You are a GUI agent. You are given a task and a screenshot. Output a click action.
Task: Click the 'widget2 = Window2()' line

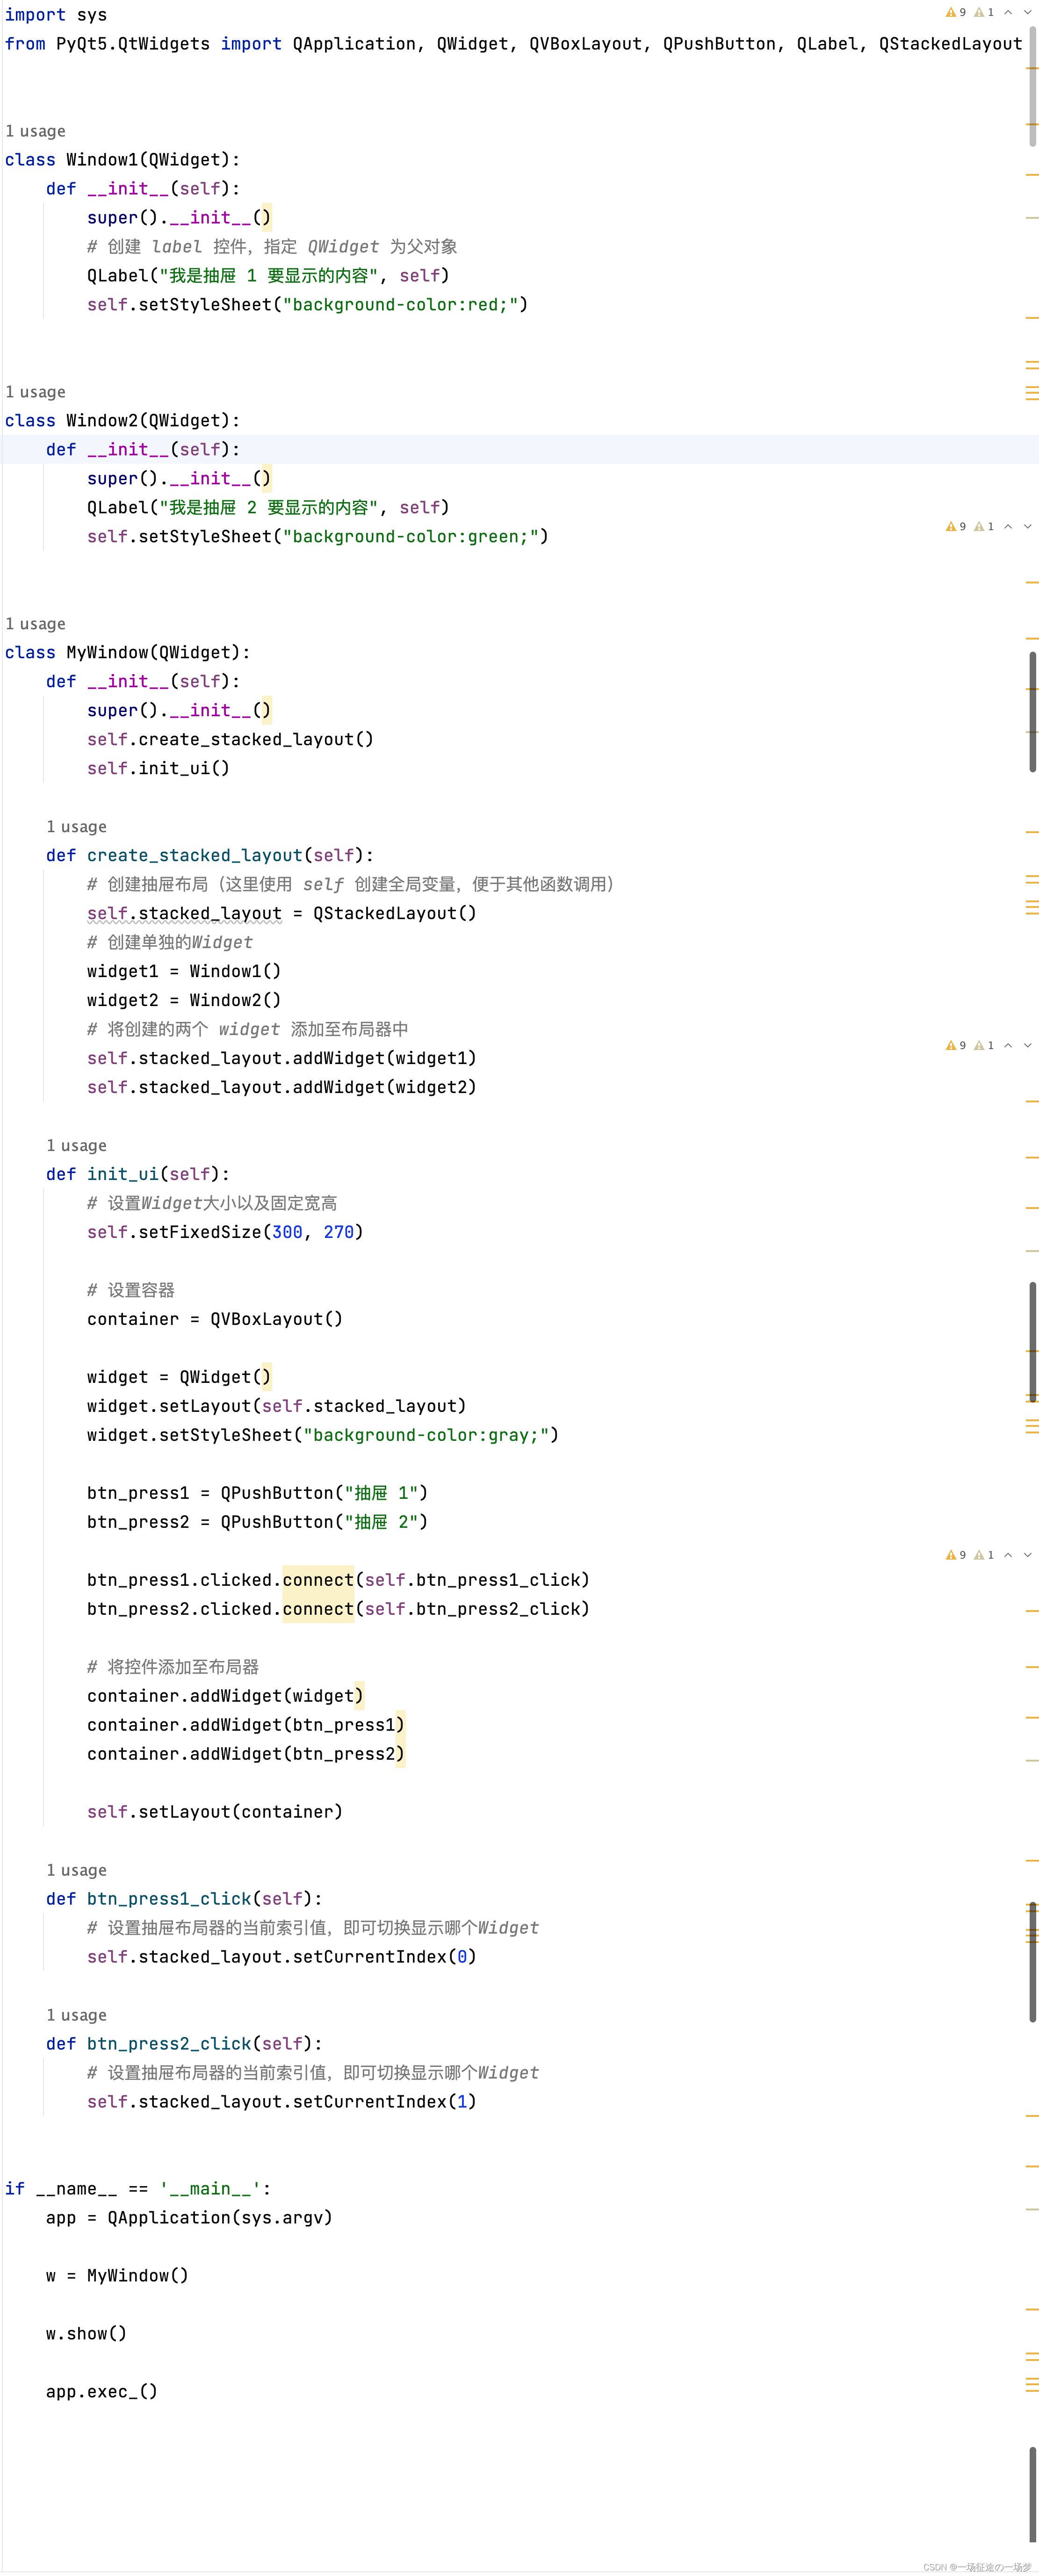coord(184,1001)
